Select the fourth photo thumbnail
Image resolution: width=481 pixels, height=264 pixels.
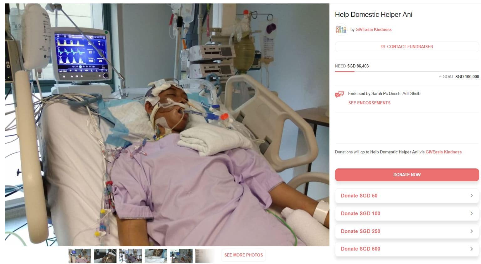(156, 256)
